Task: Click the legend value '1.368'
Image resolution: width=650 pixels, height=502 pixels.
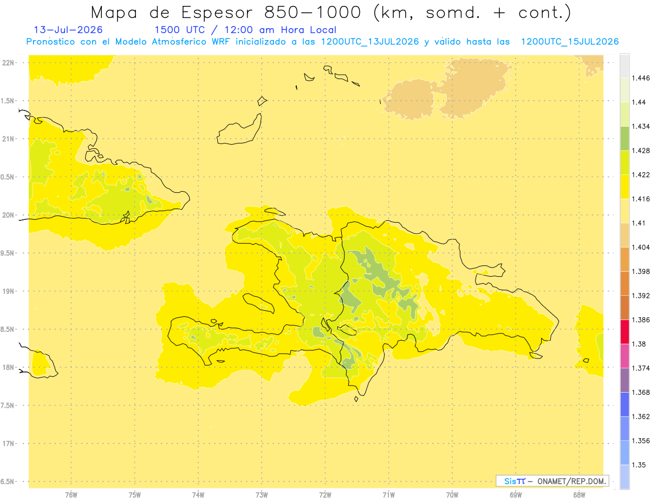Action: coord(641,392)
